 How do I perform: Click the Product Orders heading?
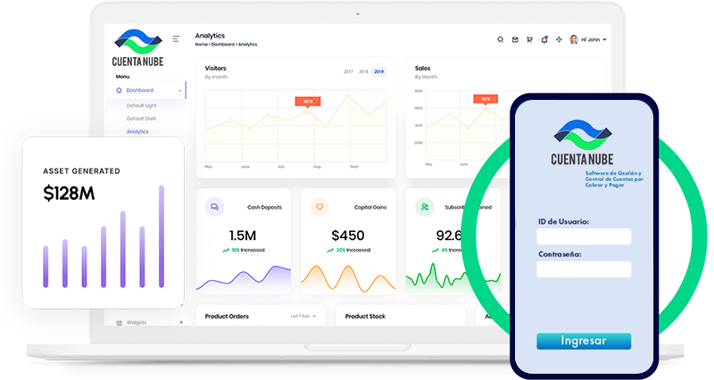[x=227, y=317]
